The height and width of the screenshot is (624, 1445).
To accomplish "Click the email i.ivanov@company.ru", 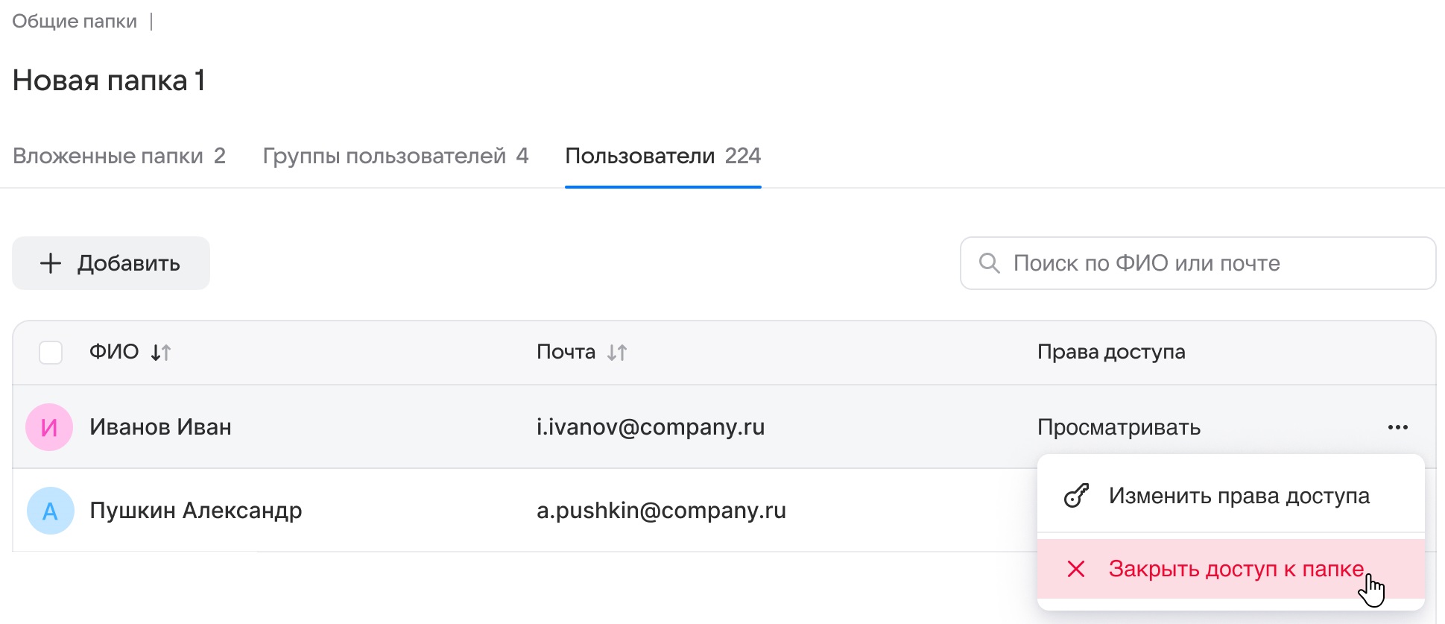I will pos(651,427).
